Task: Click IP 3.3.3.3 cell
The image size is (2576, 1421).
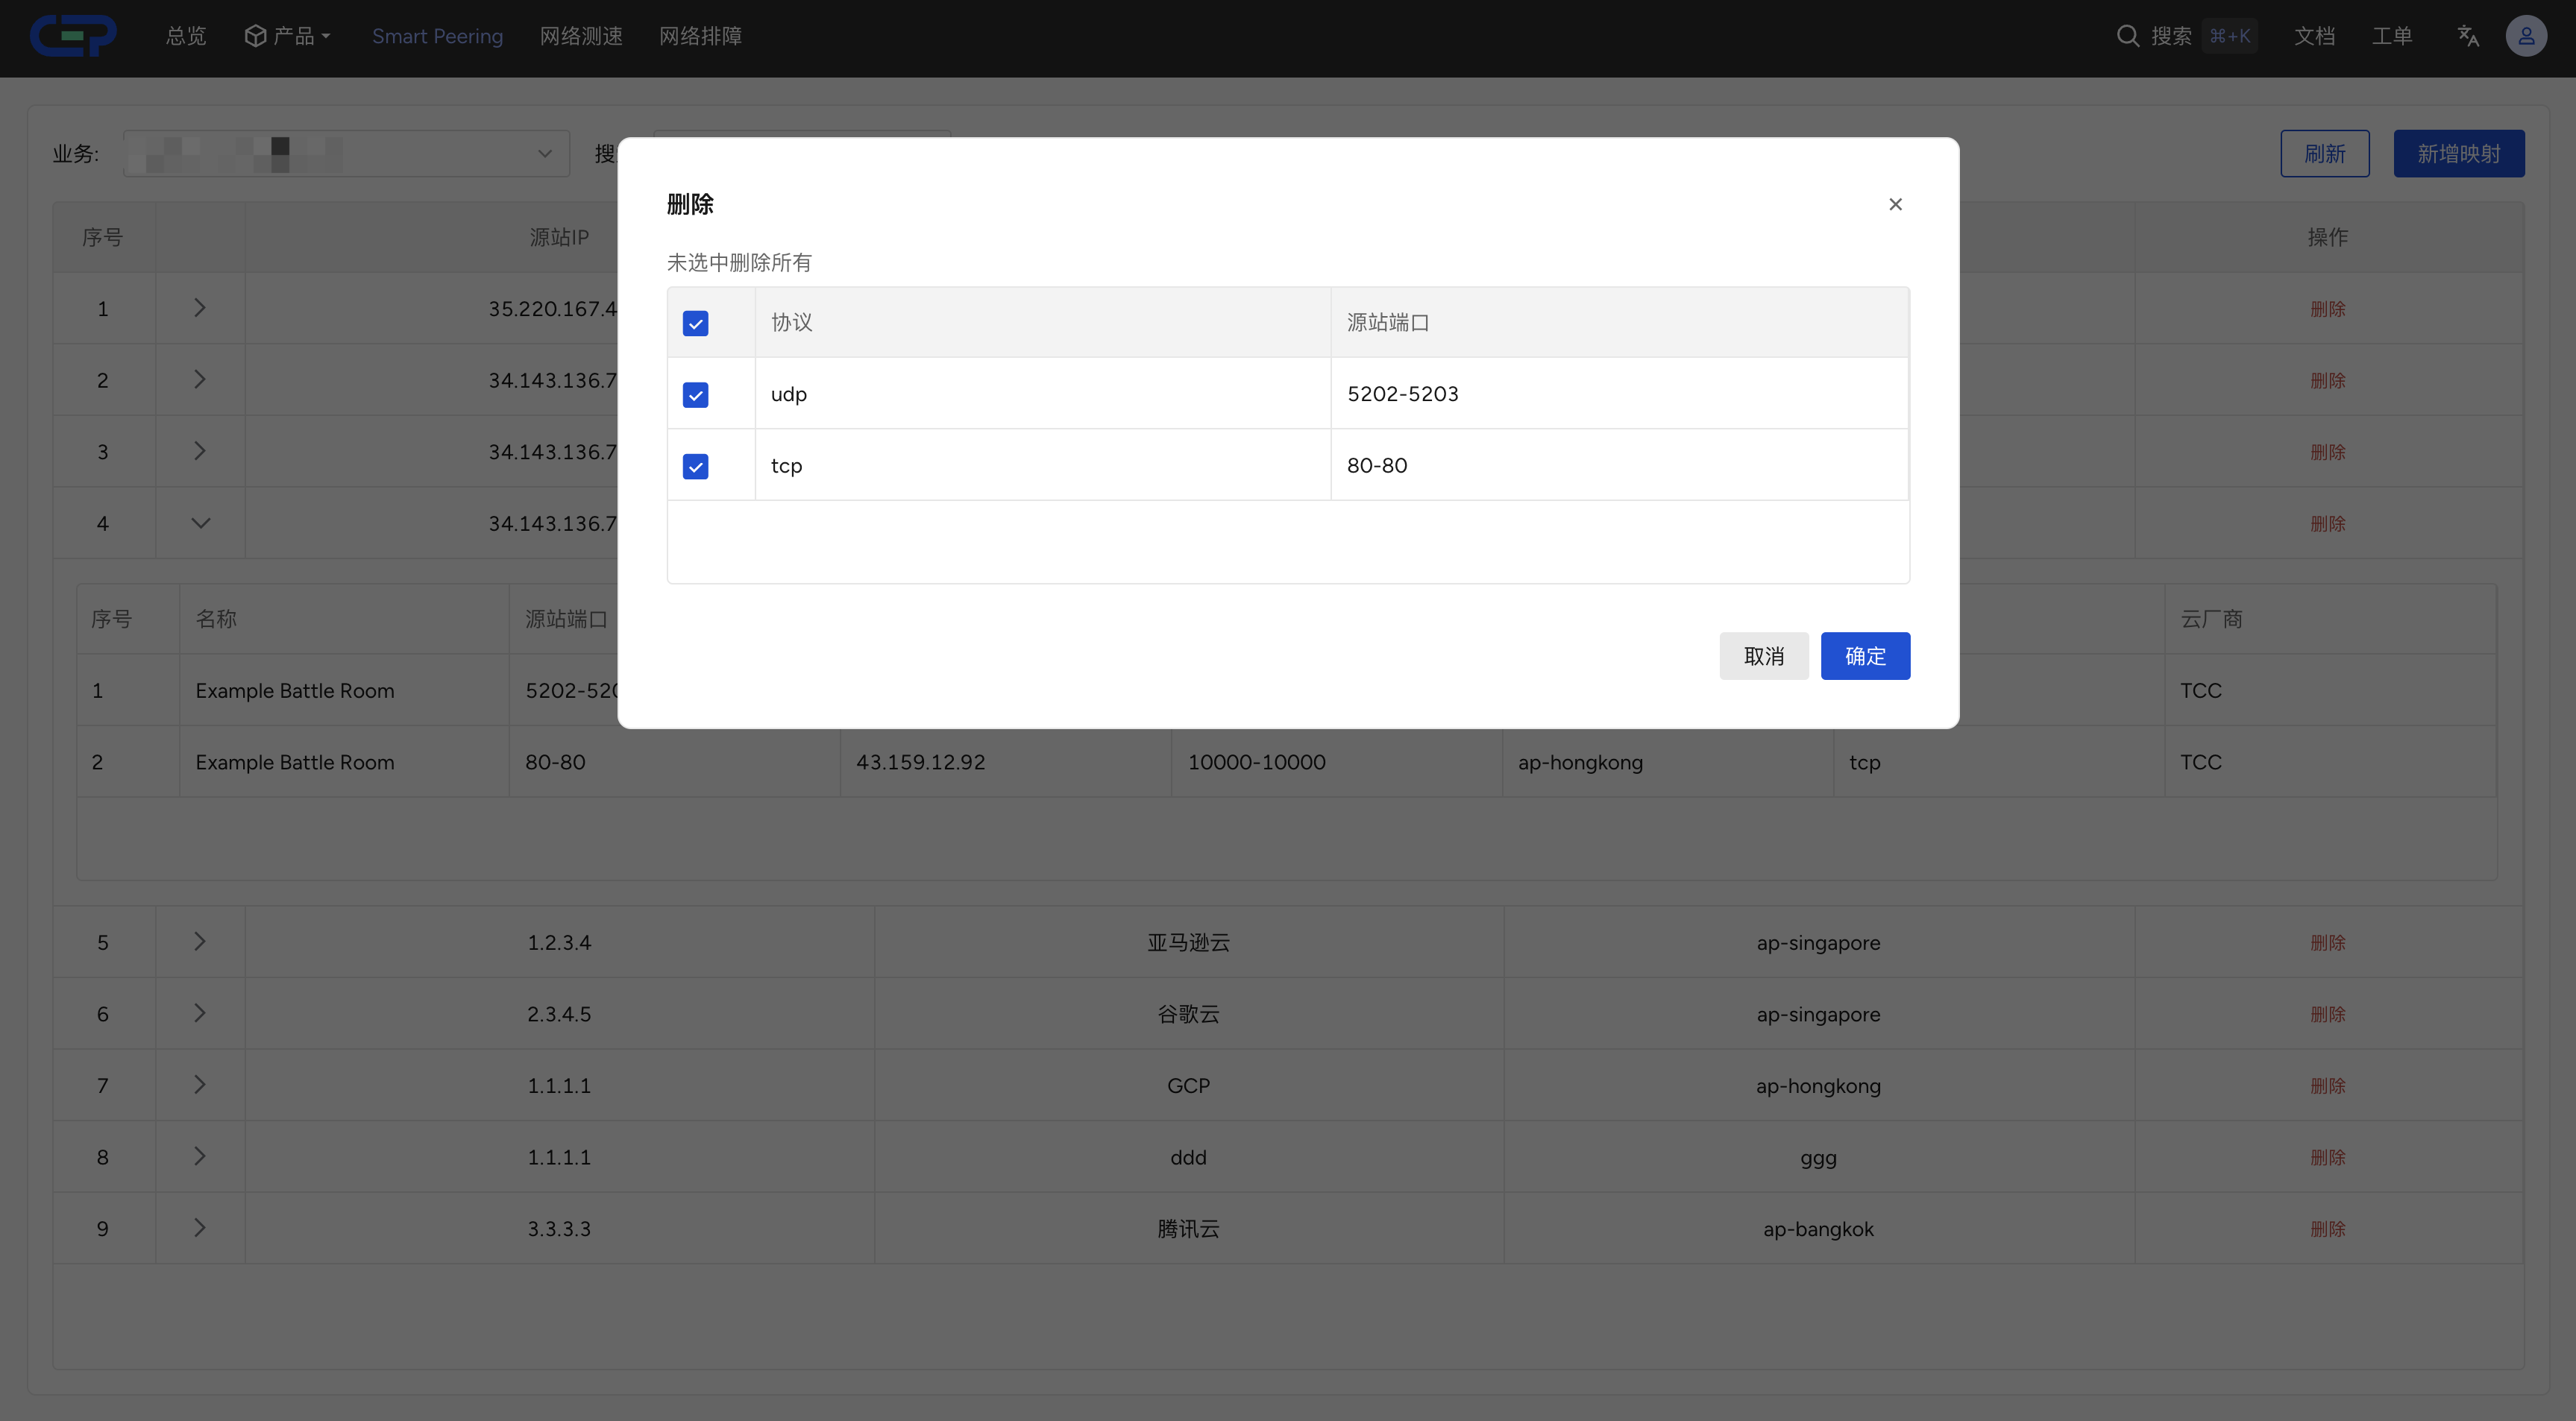Action: coord(559,1228)
